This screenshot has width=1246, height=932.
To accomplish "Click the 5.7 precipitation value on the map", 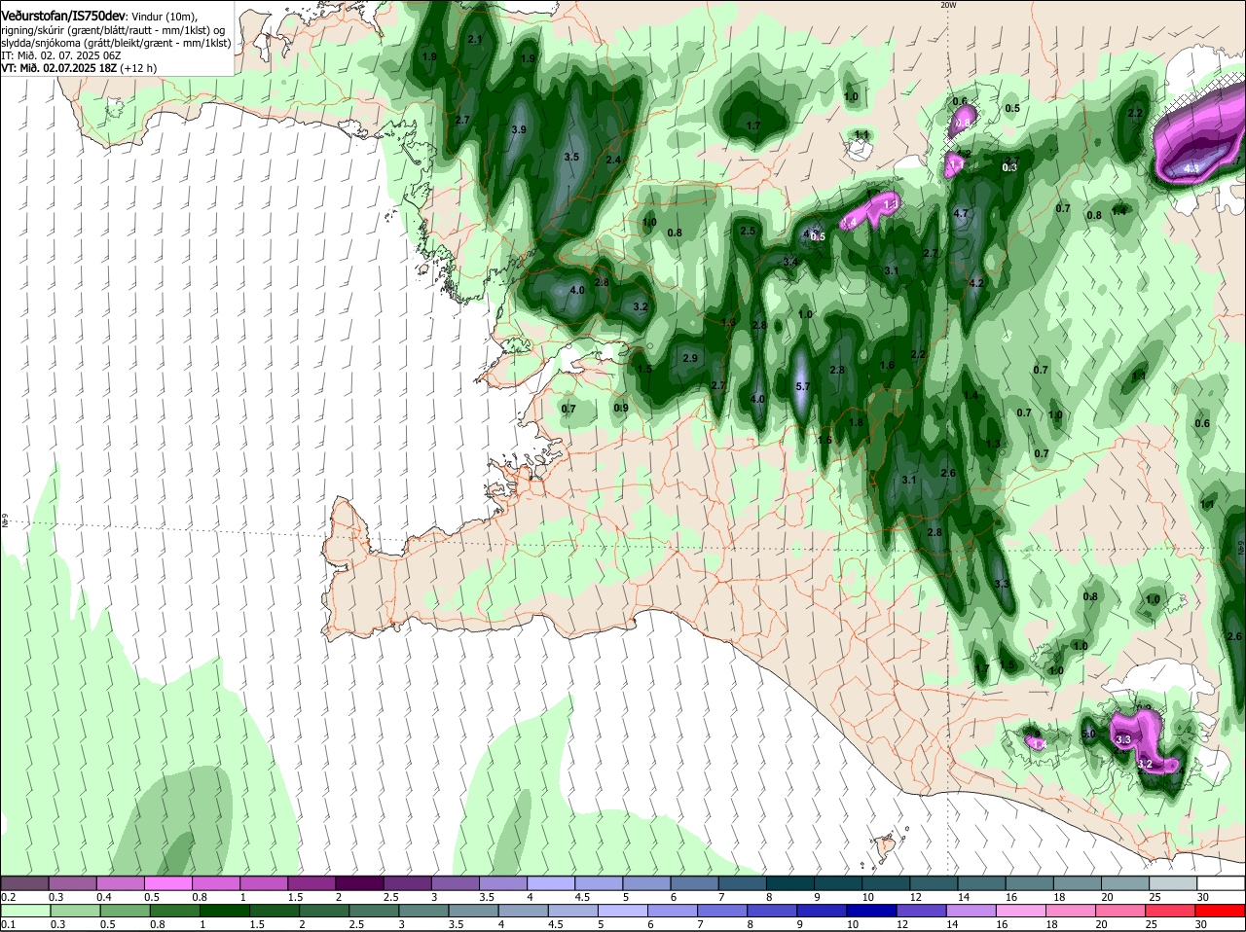I will [x=803, y=386].
